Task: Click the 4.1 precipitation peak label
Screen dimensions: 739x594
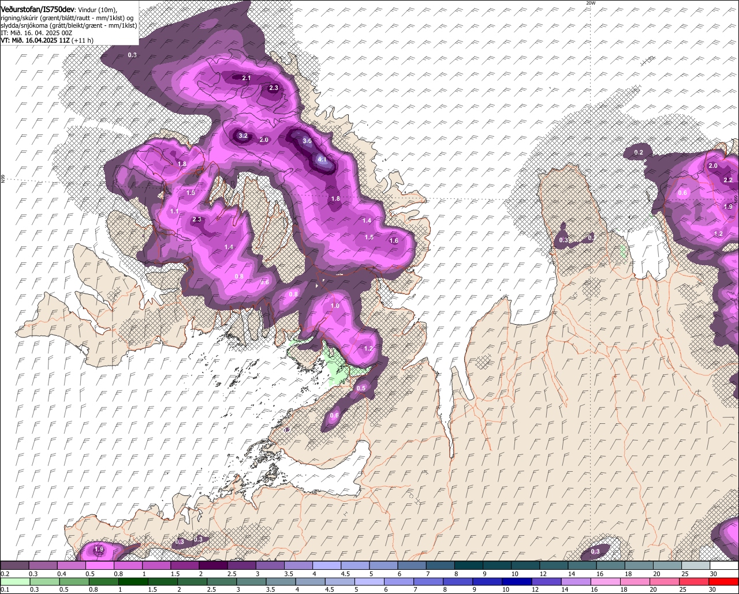Action: pyautogui.click(x=322, y=160)
